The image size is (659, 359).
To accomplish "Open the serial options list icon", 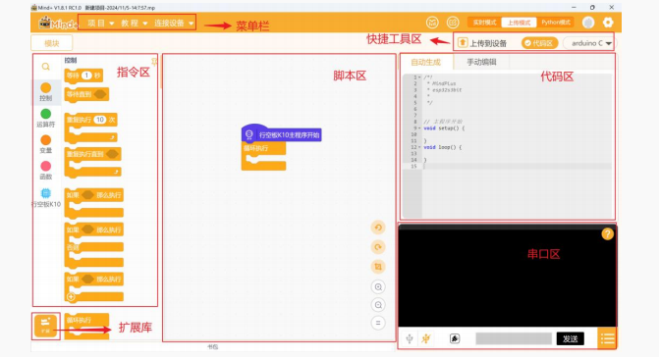I will [x=607, y=338].
